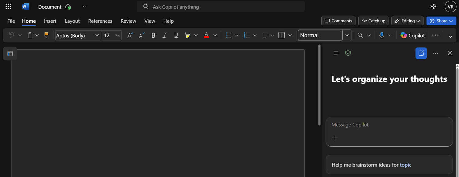This screenshot has height=177, width=459.
Task: Toggle Underline formatting
Action: [176, 36]
